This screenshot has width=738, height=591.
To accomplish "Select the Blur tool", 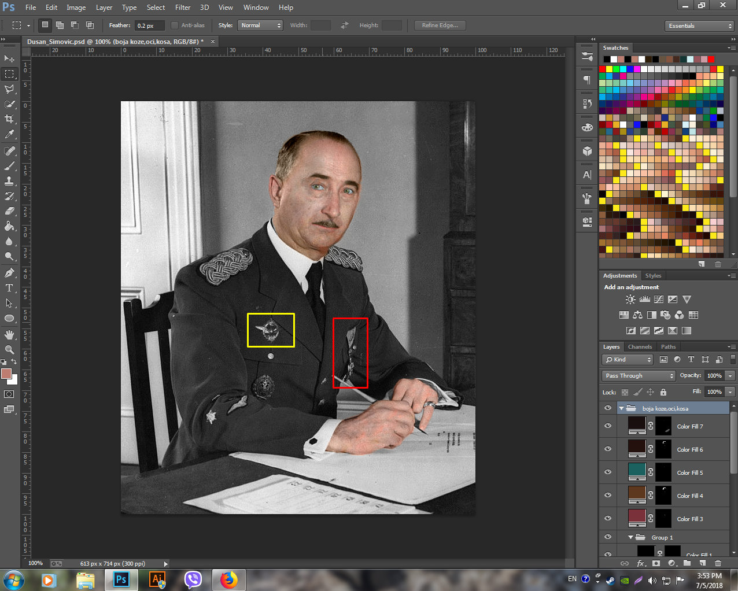I will (x=9, y=241).
